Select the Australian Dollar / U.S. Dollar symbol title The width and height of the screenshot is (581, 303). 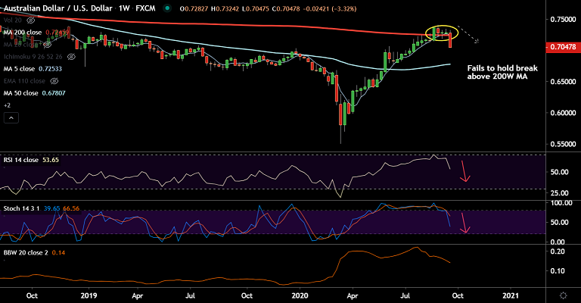[57, 8]
